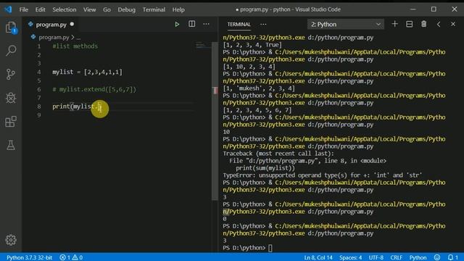Change language mode Python in status bar
This screenshot has width=464, height=261.
coord(418,257)
